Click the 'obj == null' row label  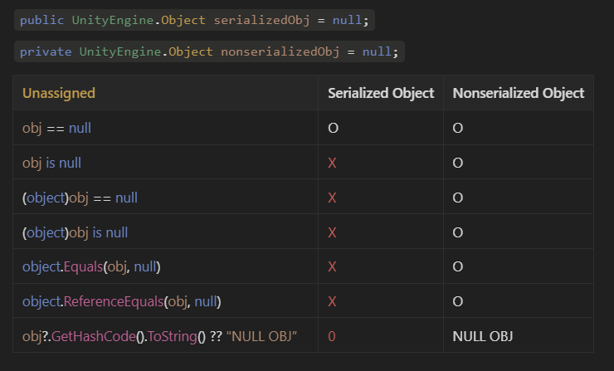(x=56, y=128)
